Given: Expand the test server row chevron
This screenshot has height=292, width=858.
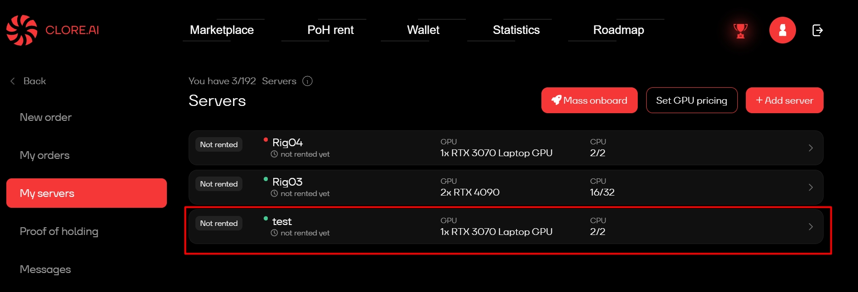Looking at the screenshot, I should point(811,227).
